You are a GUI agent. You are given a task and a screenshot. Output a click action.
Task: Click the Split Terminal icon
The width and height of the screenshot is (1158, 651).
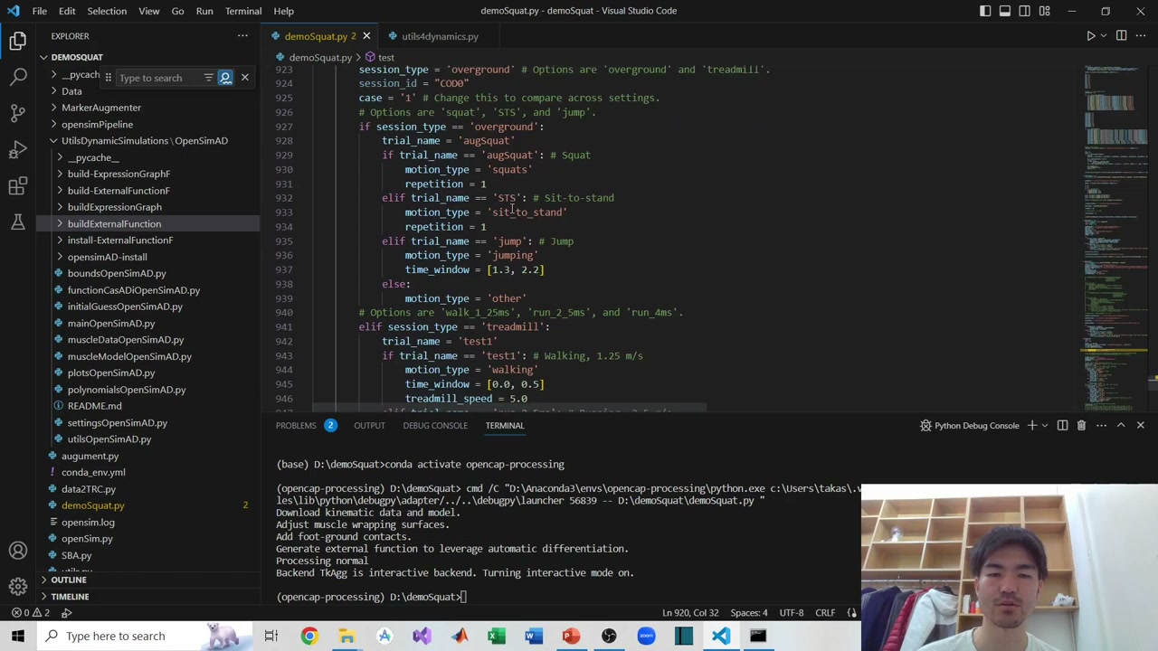pos(1062,425)
